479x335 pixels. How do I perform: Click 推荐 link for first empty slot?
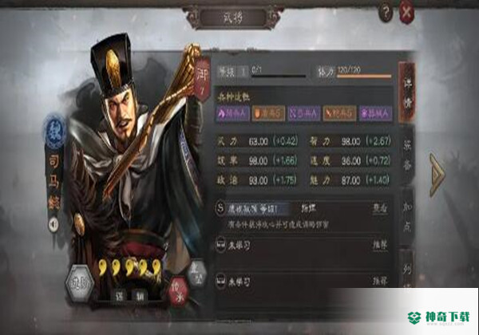(380, 245)
